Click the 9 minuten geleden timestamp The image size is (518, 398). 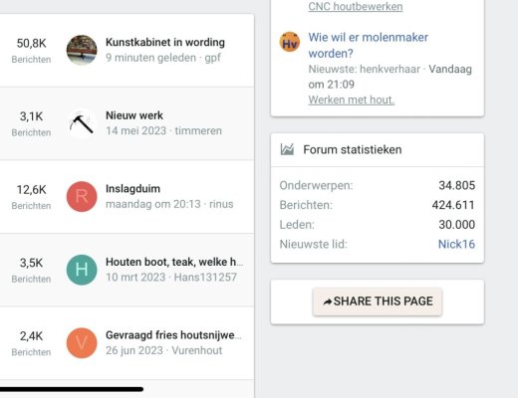point(150,58)
